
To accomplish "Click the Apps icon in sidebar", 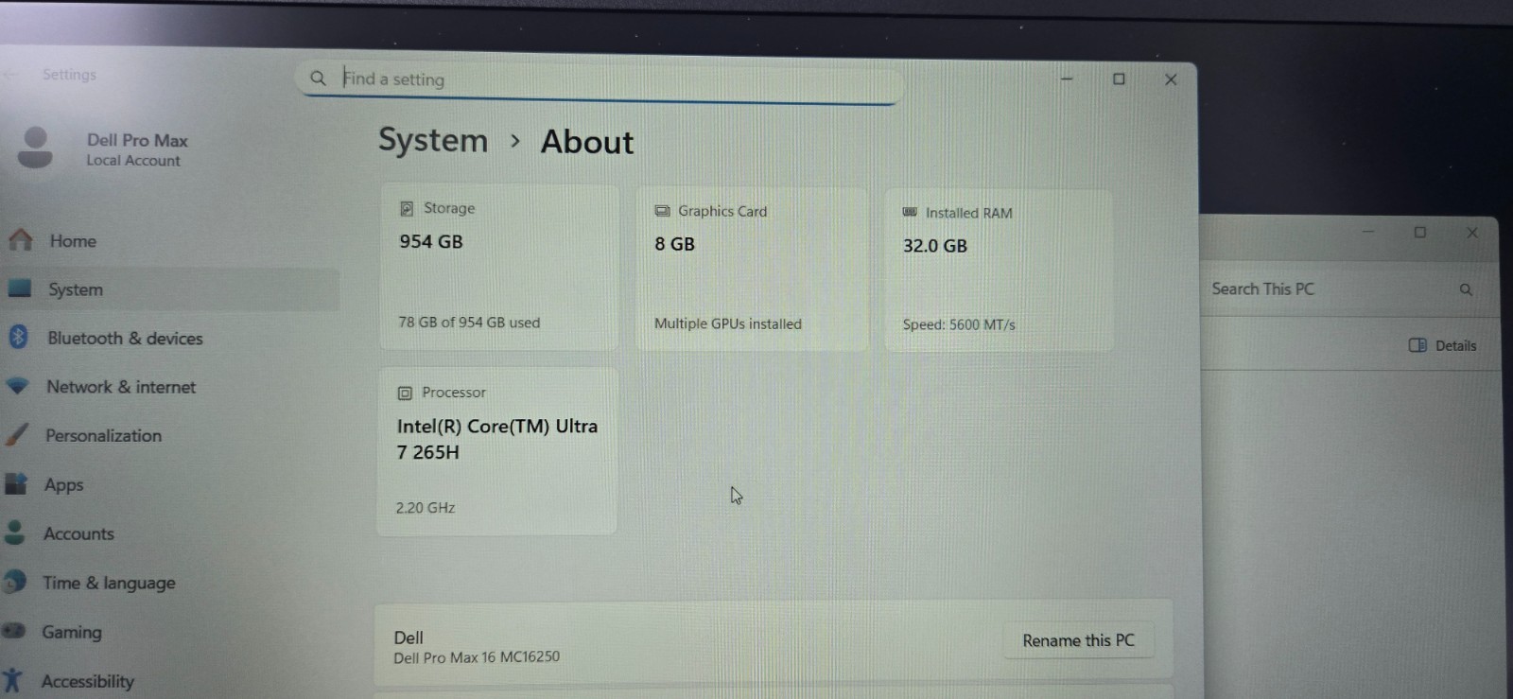I will (x=16, y=483).
